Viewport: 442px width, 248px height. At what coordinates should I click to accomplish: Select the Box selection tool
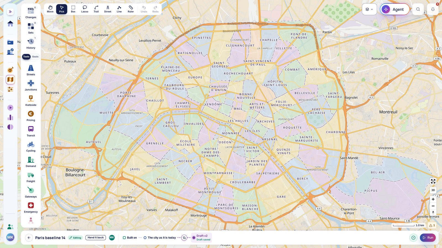73,9
